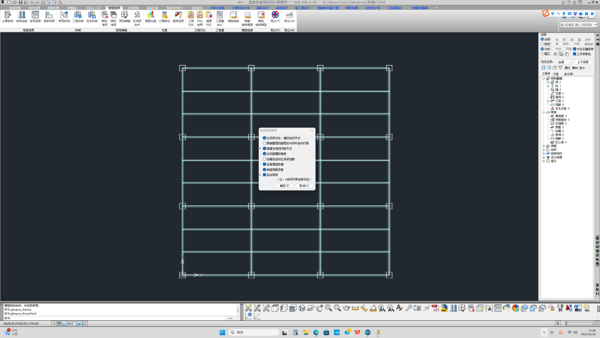Toggle 竖向导荷 checkbox in dialog
The image size is (600, 338).
click(264, 175)
